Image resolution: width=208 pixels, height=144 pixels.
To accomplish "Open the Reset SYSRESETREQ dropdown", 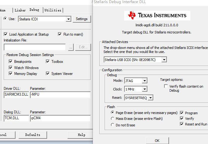I will 150,98.
